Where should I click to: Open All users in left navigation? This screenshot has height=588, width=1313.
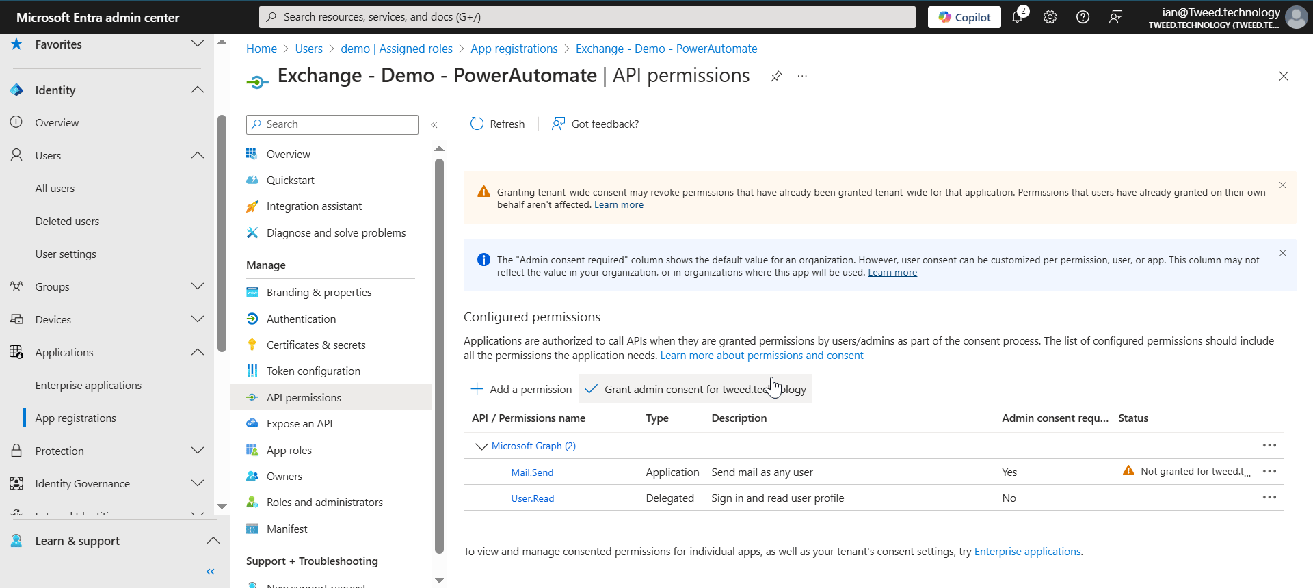point(55,188)
